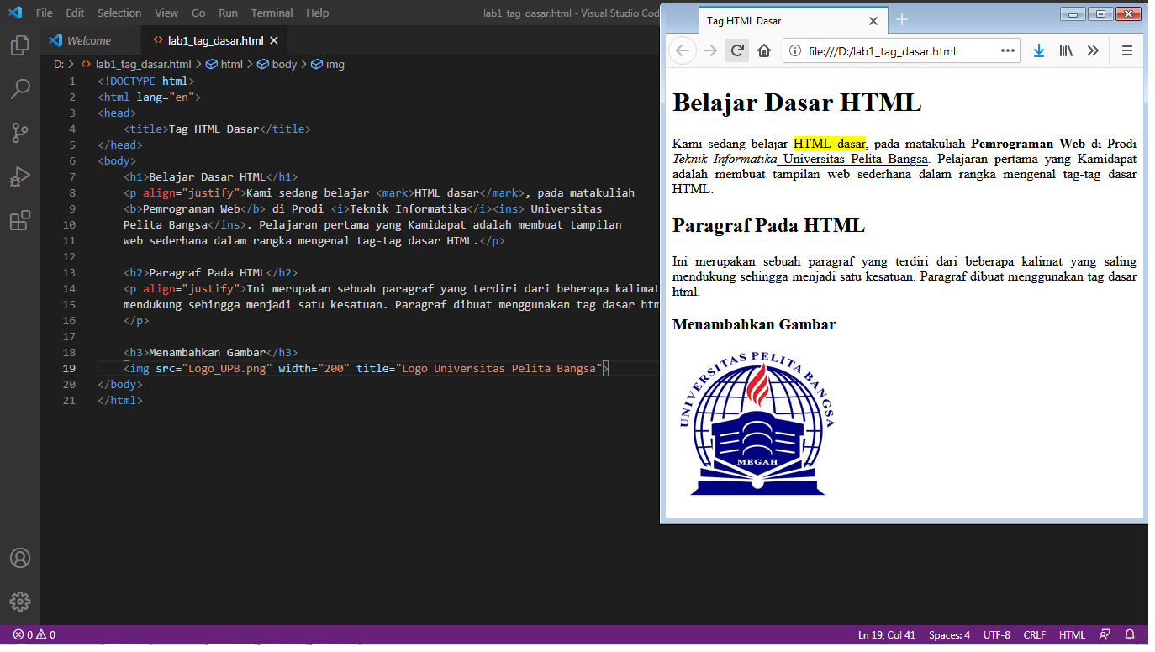Click <!DOCTYPE html> on line 1
This screenshot has width=1155, height=652.
pos(146,81)
